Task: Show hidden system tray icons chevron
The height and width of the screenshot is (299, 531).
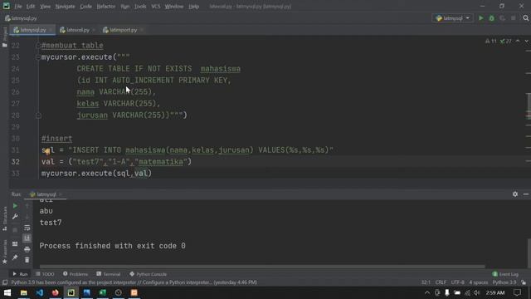Action: (427, 292)
